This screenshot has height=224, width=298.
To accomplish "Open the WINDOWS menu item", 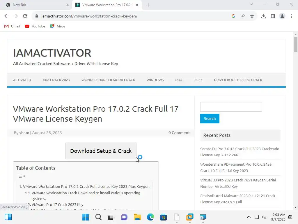I will point(155,80).
